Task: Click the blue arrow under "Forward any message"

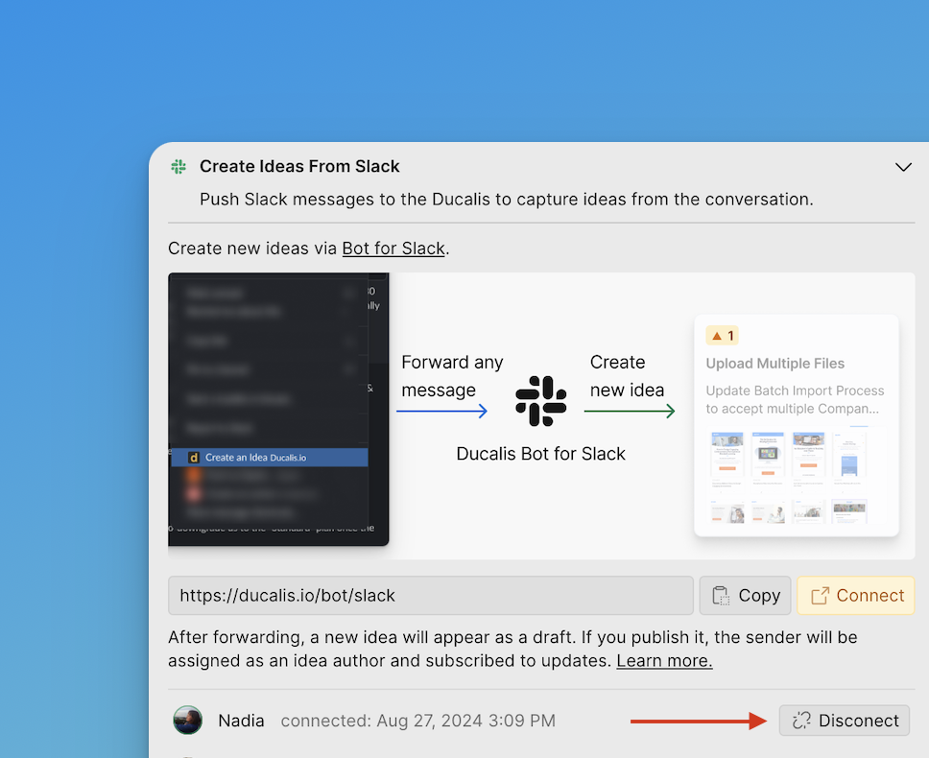Action: pyautogui.click(x=441, y=412)
